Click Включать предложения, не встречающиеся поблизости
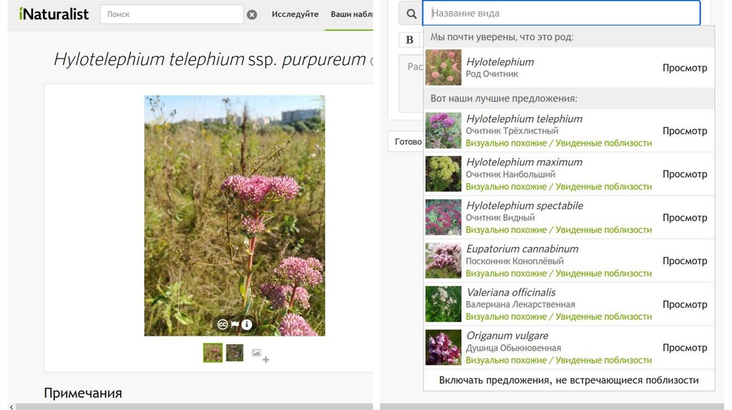732x410 pixels. 568,380
